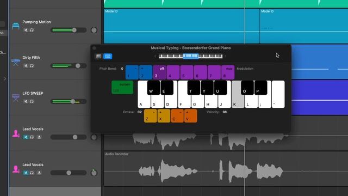Lower pitch bend using key 1
Screen dimensions: 348x196
point(132,72)
